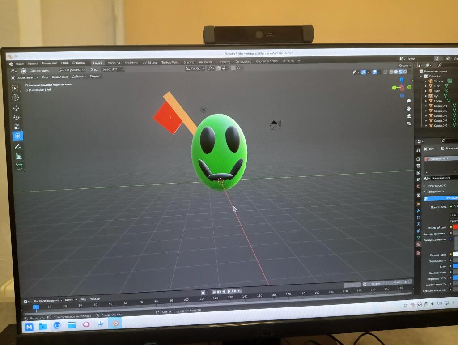The width and height of the screenshot is (458, 345).
Task: Switch to the Shading workspace tab
Action: (x=189, y=62)
